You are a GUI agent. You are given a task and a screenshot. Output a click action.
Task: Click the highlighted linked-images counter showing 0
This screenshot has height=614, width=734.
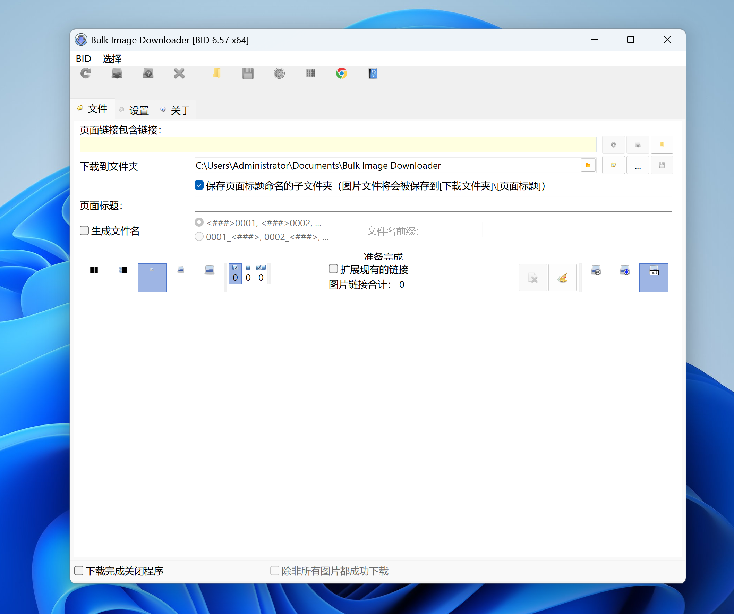(235, 274)
